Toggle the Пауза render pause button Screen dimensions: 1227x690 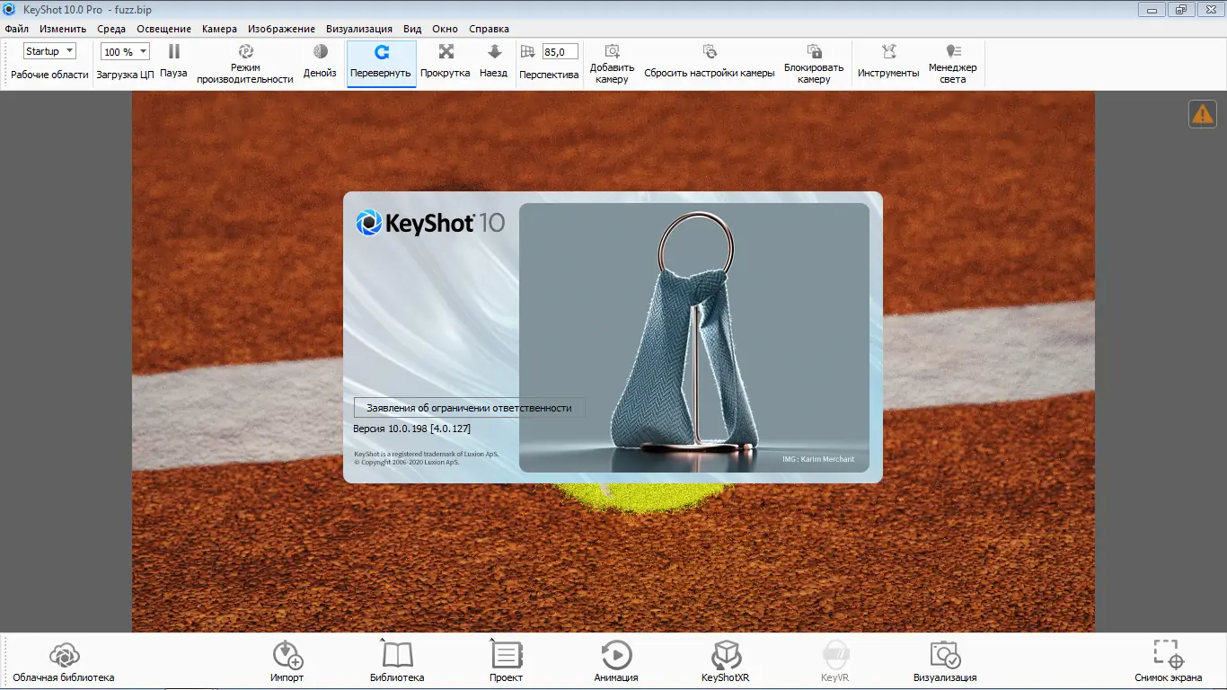point(173,62)
